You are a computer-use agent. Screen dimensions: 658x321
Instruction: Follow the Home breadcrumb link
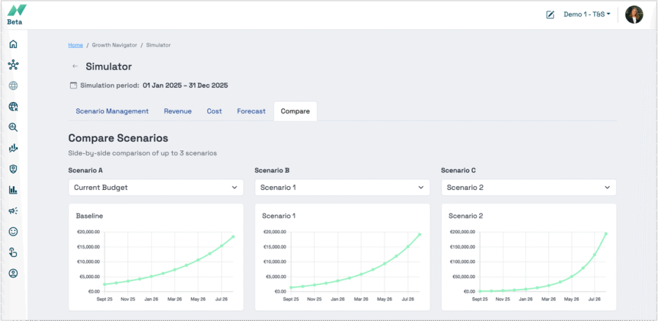75,45
